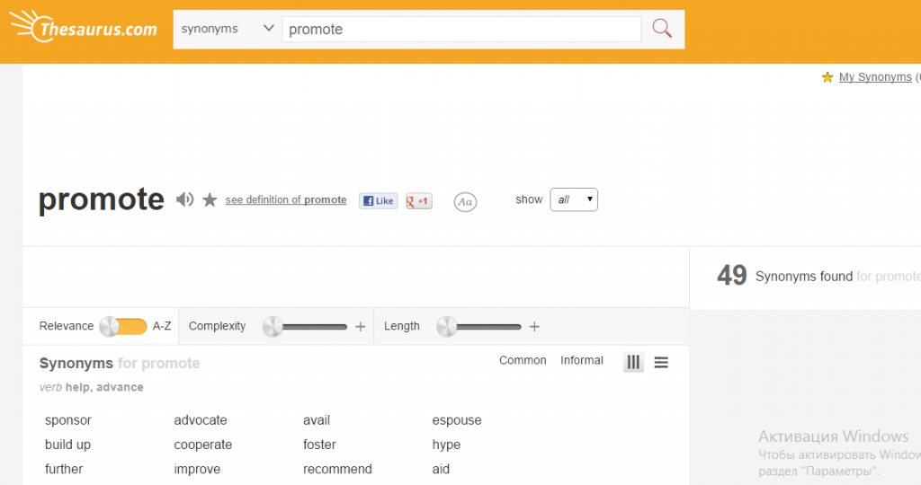
Task: Play the pronunciation speaker icon
Action: pos(184,199)
